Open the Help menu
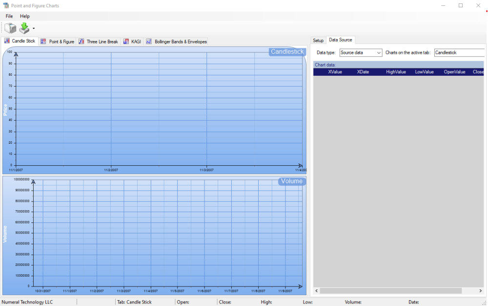The height and width of the screenshot is (306, 488). 24,16
